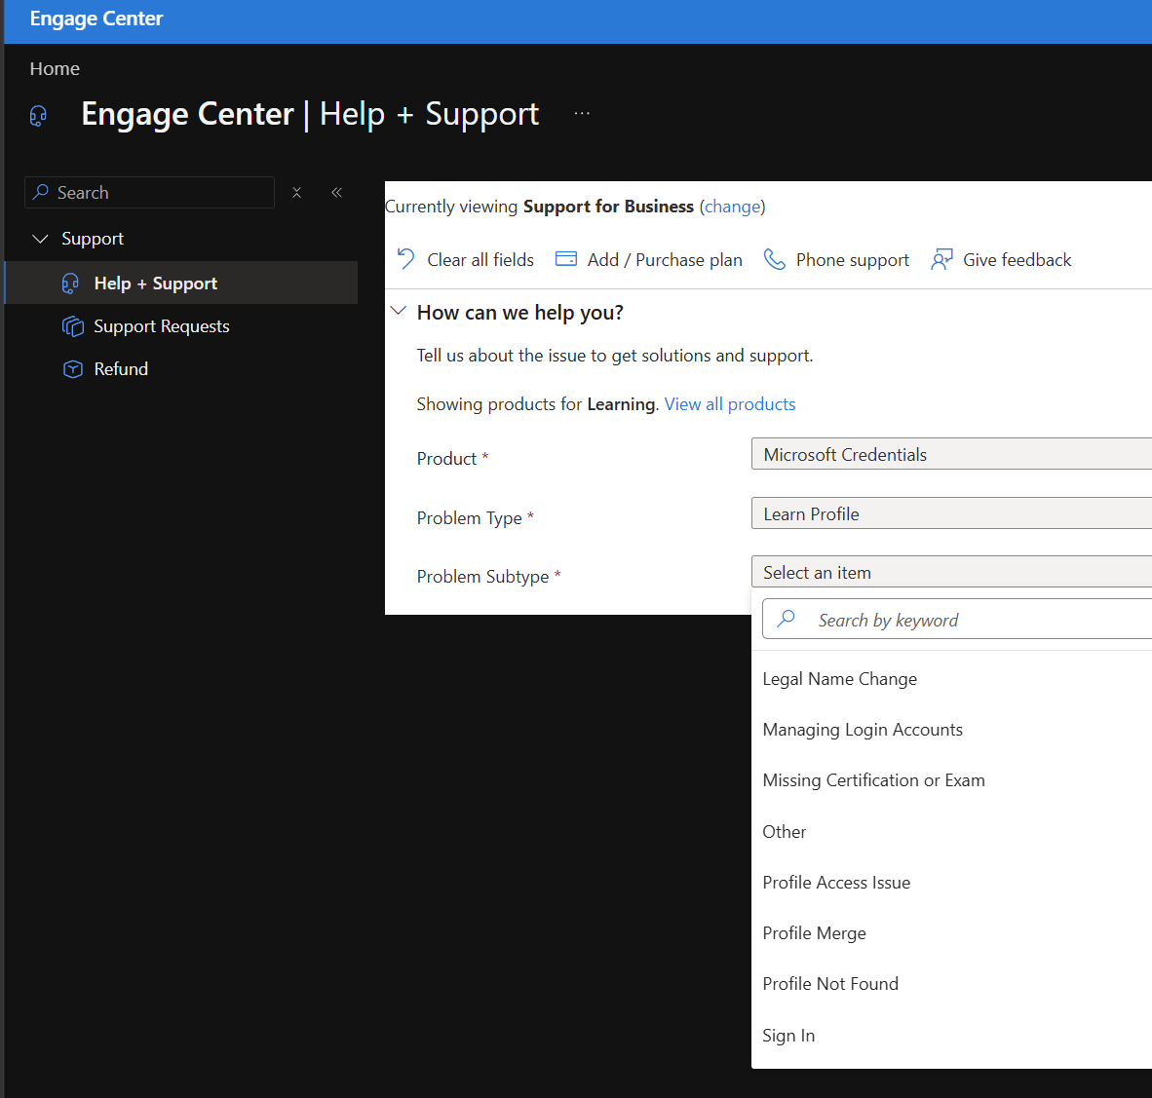Click the Refund box icon
1152x1098 pixels.
[x=73, y=368]
